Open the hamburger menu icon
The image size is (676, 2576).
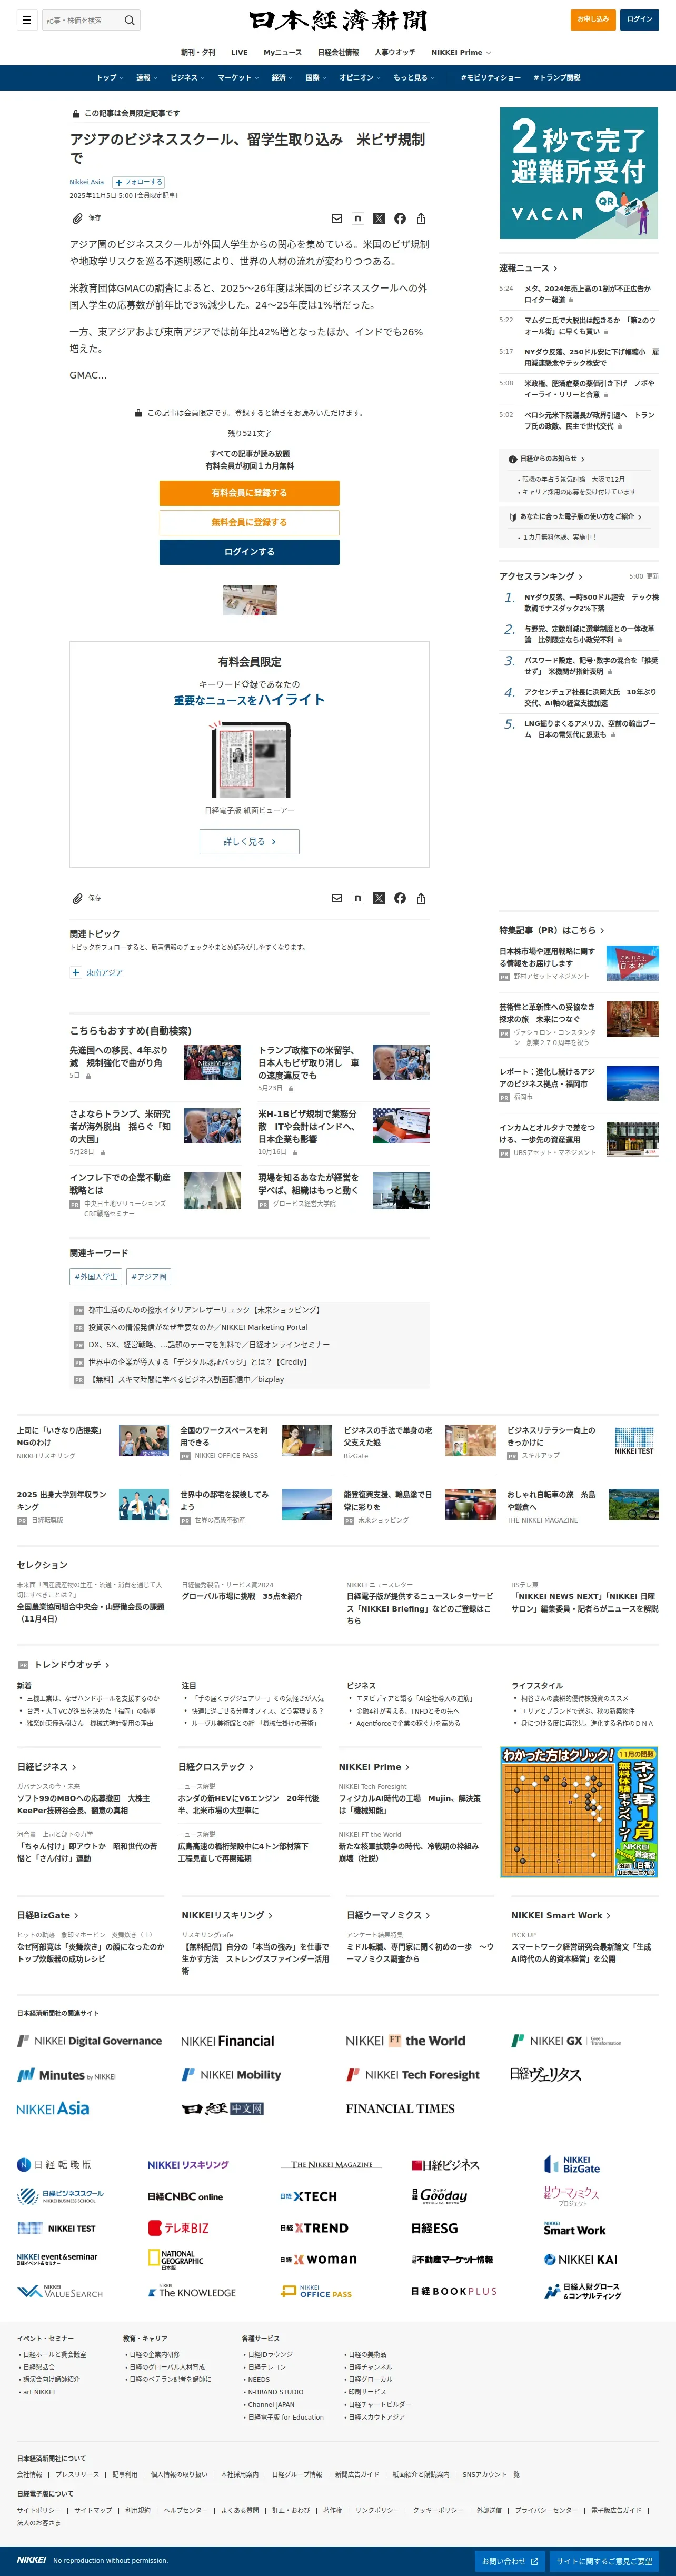27,20
